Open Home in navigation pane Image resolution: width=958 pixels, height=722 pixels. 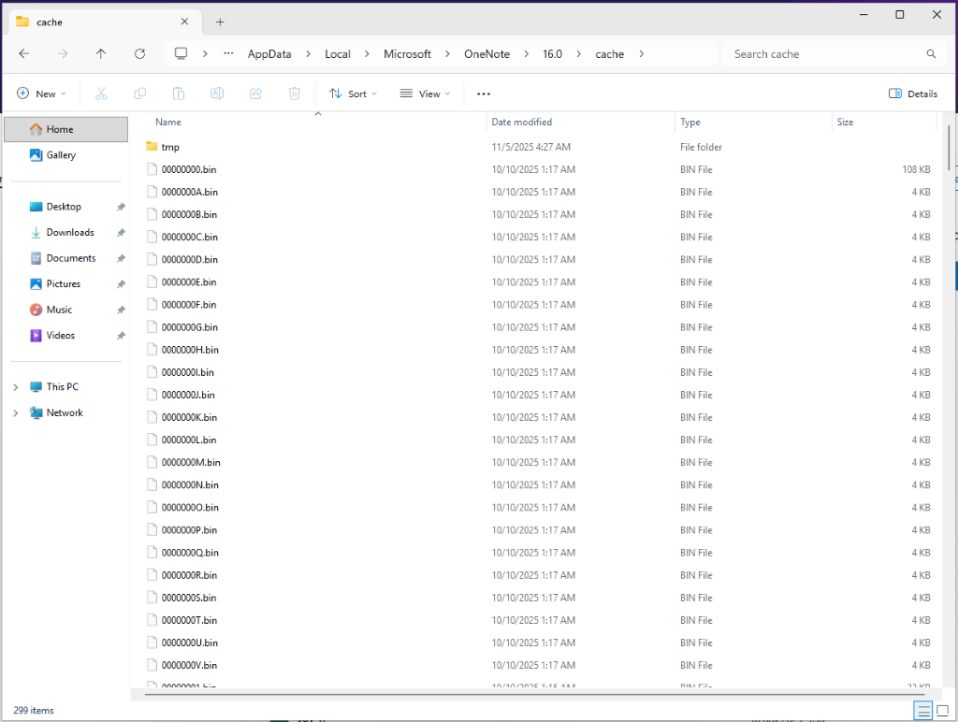pos(66,129)
